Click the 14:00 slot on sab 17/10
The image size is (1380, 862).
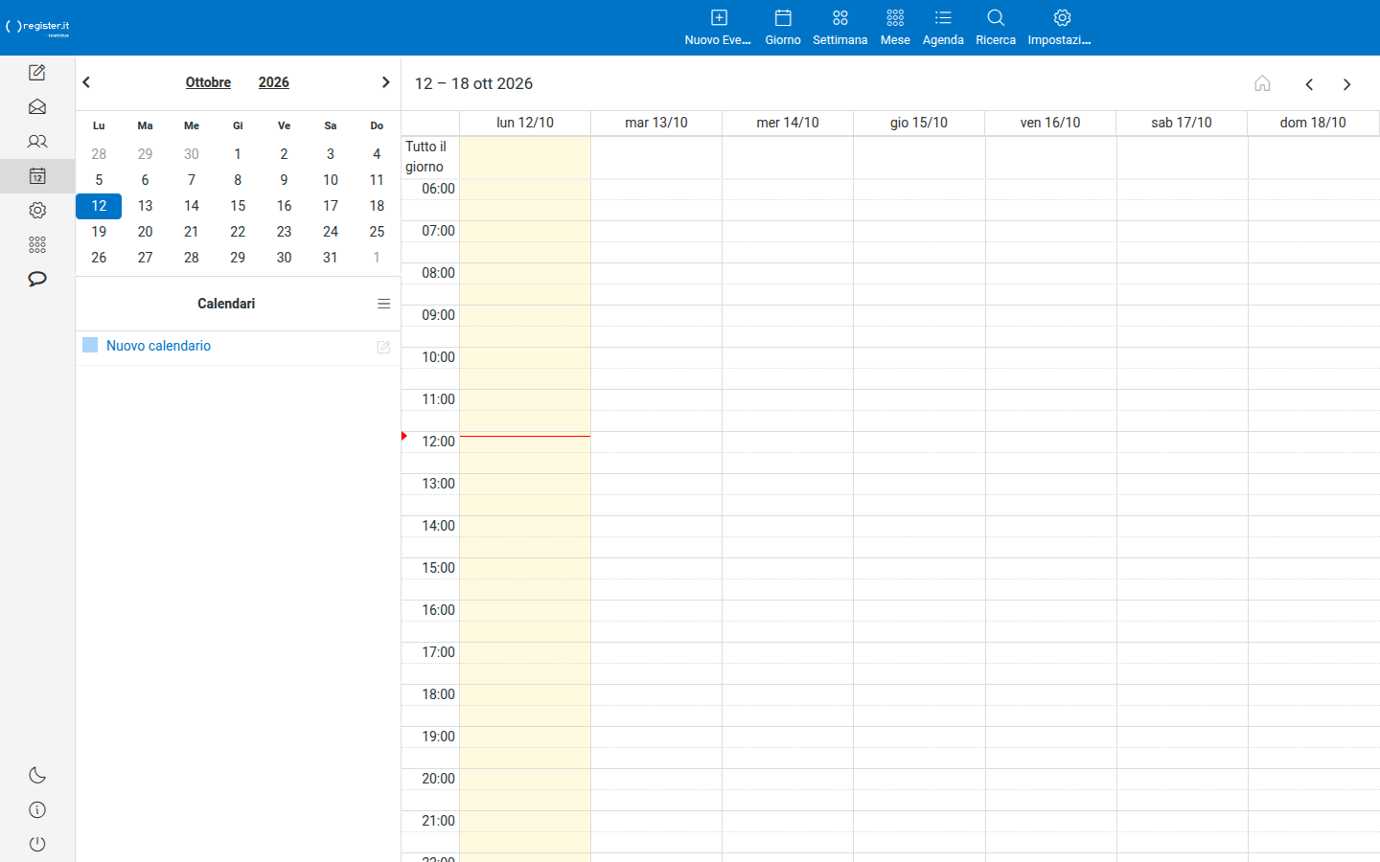tap(1183, 527)
